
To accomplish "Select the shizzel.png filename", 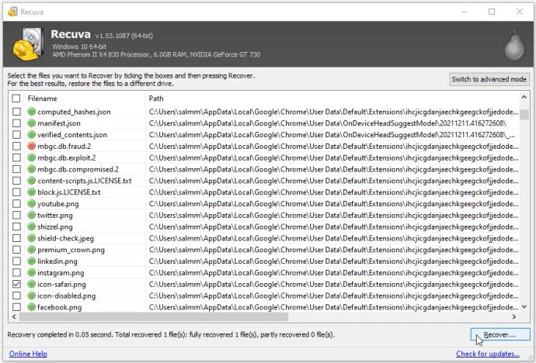I will tap(55, 226).
